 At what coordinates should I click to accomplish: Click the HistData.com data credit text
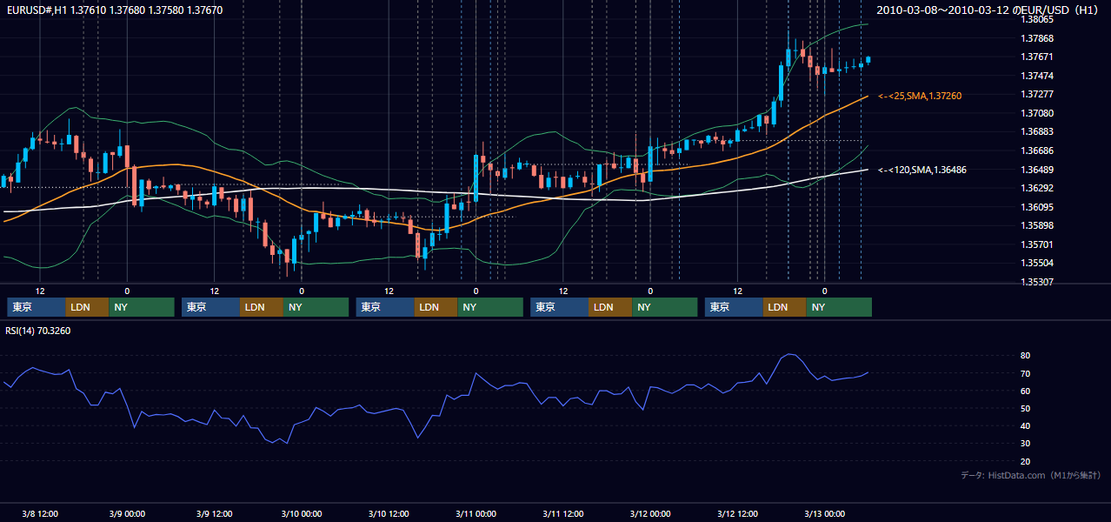[x=1030, y=475]
